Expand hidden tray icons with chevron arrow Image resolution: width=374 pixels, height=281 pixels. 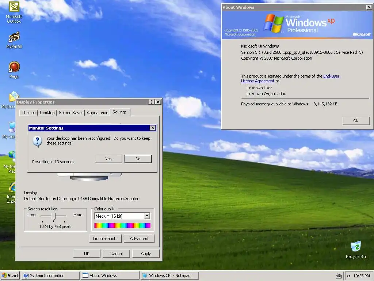click(x=348, y=276)
